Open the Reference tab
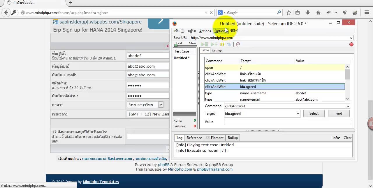373x188 pixels. (194, 138)
